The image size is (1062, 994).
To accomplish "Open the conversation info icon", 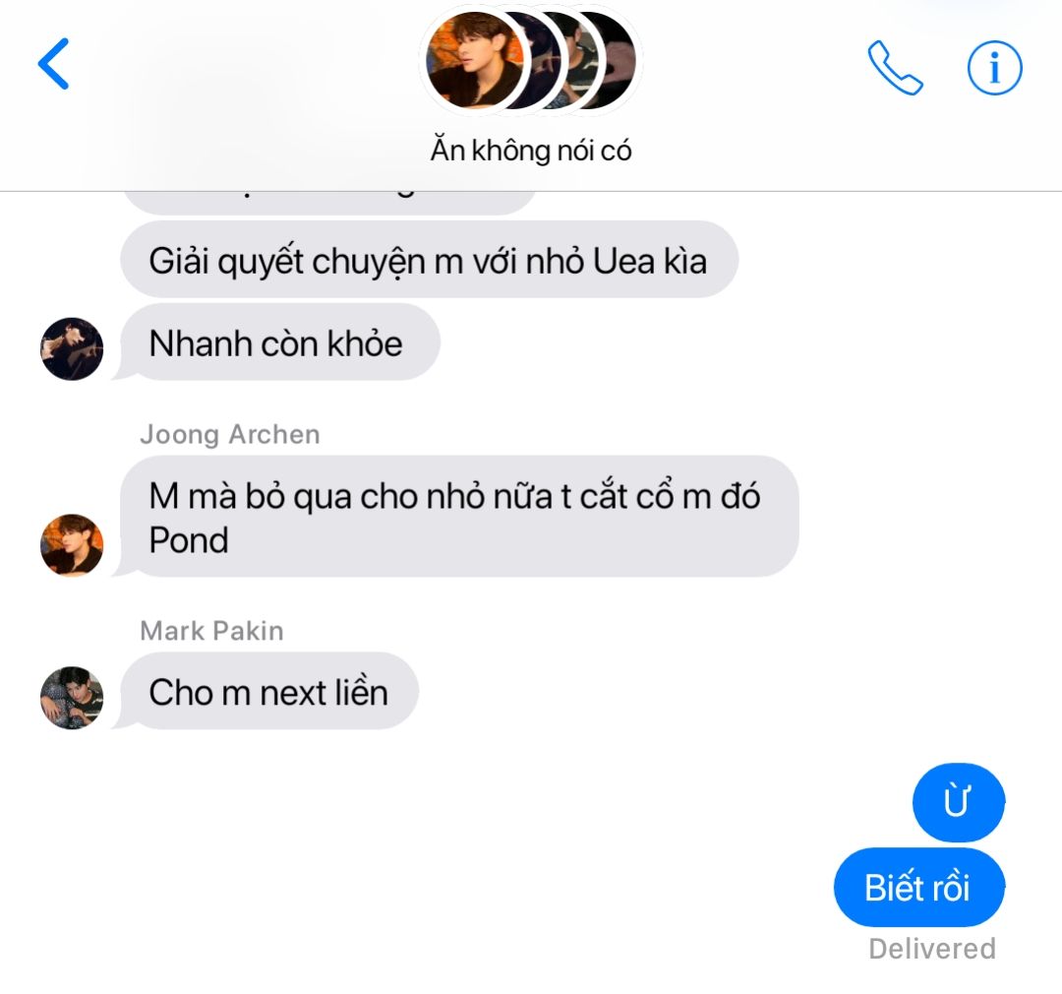I will [x=994, y=68].
